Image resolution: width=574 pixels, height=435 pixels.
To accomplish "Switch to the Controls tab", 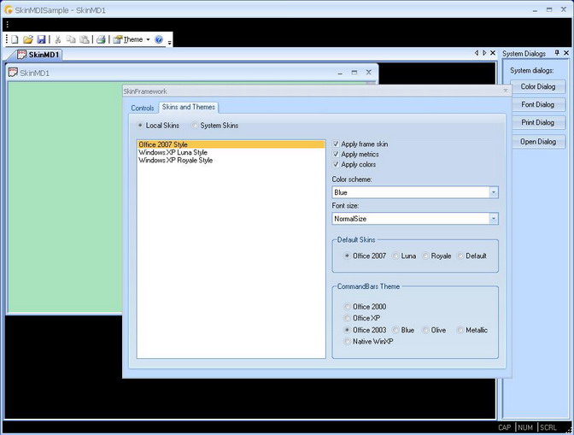I will [142, 108].
